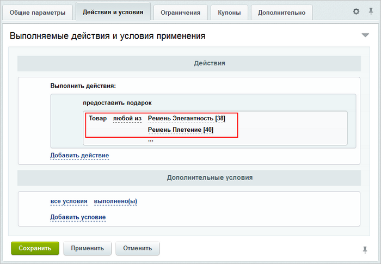Click the Отменить button

[138, 248]
